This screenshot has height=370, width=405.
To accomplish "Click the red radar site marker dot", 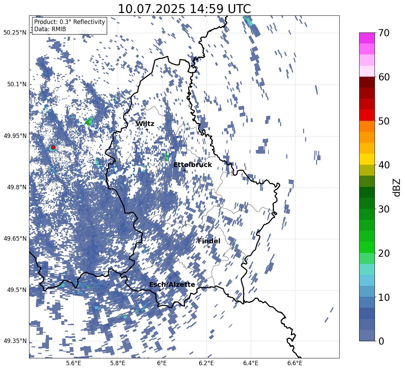I will (53, 148).
